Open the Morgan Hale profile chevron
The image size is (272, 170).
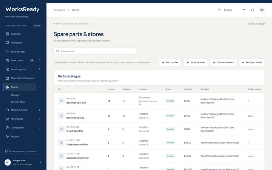coord(40,162)
